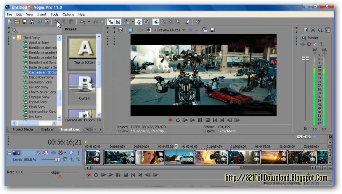The height and width of the screenshot is (194, 342).
Task: Click the What's This help icon
Action: (x=198, y=22)
